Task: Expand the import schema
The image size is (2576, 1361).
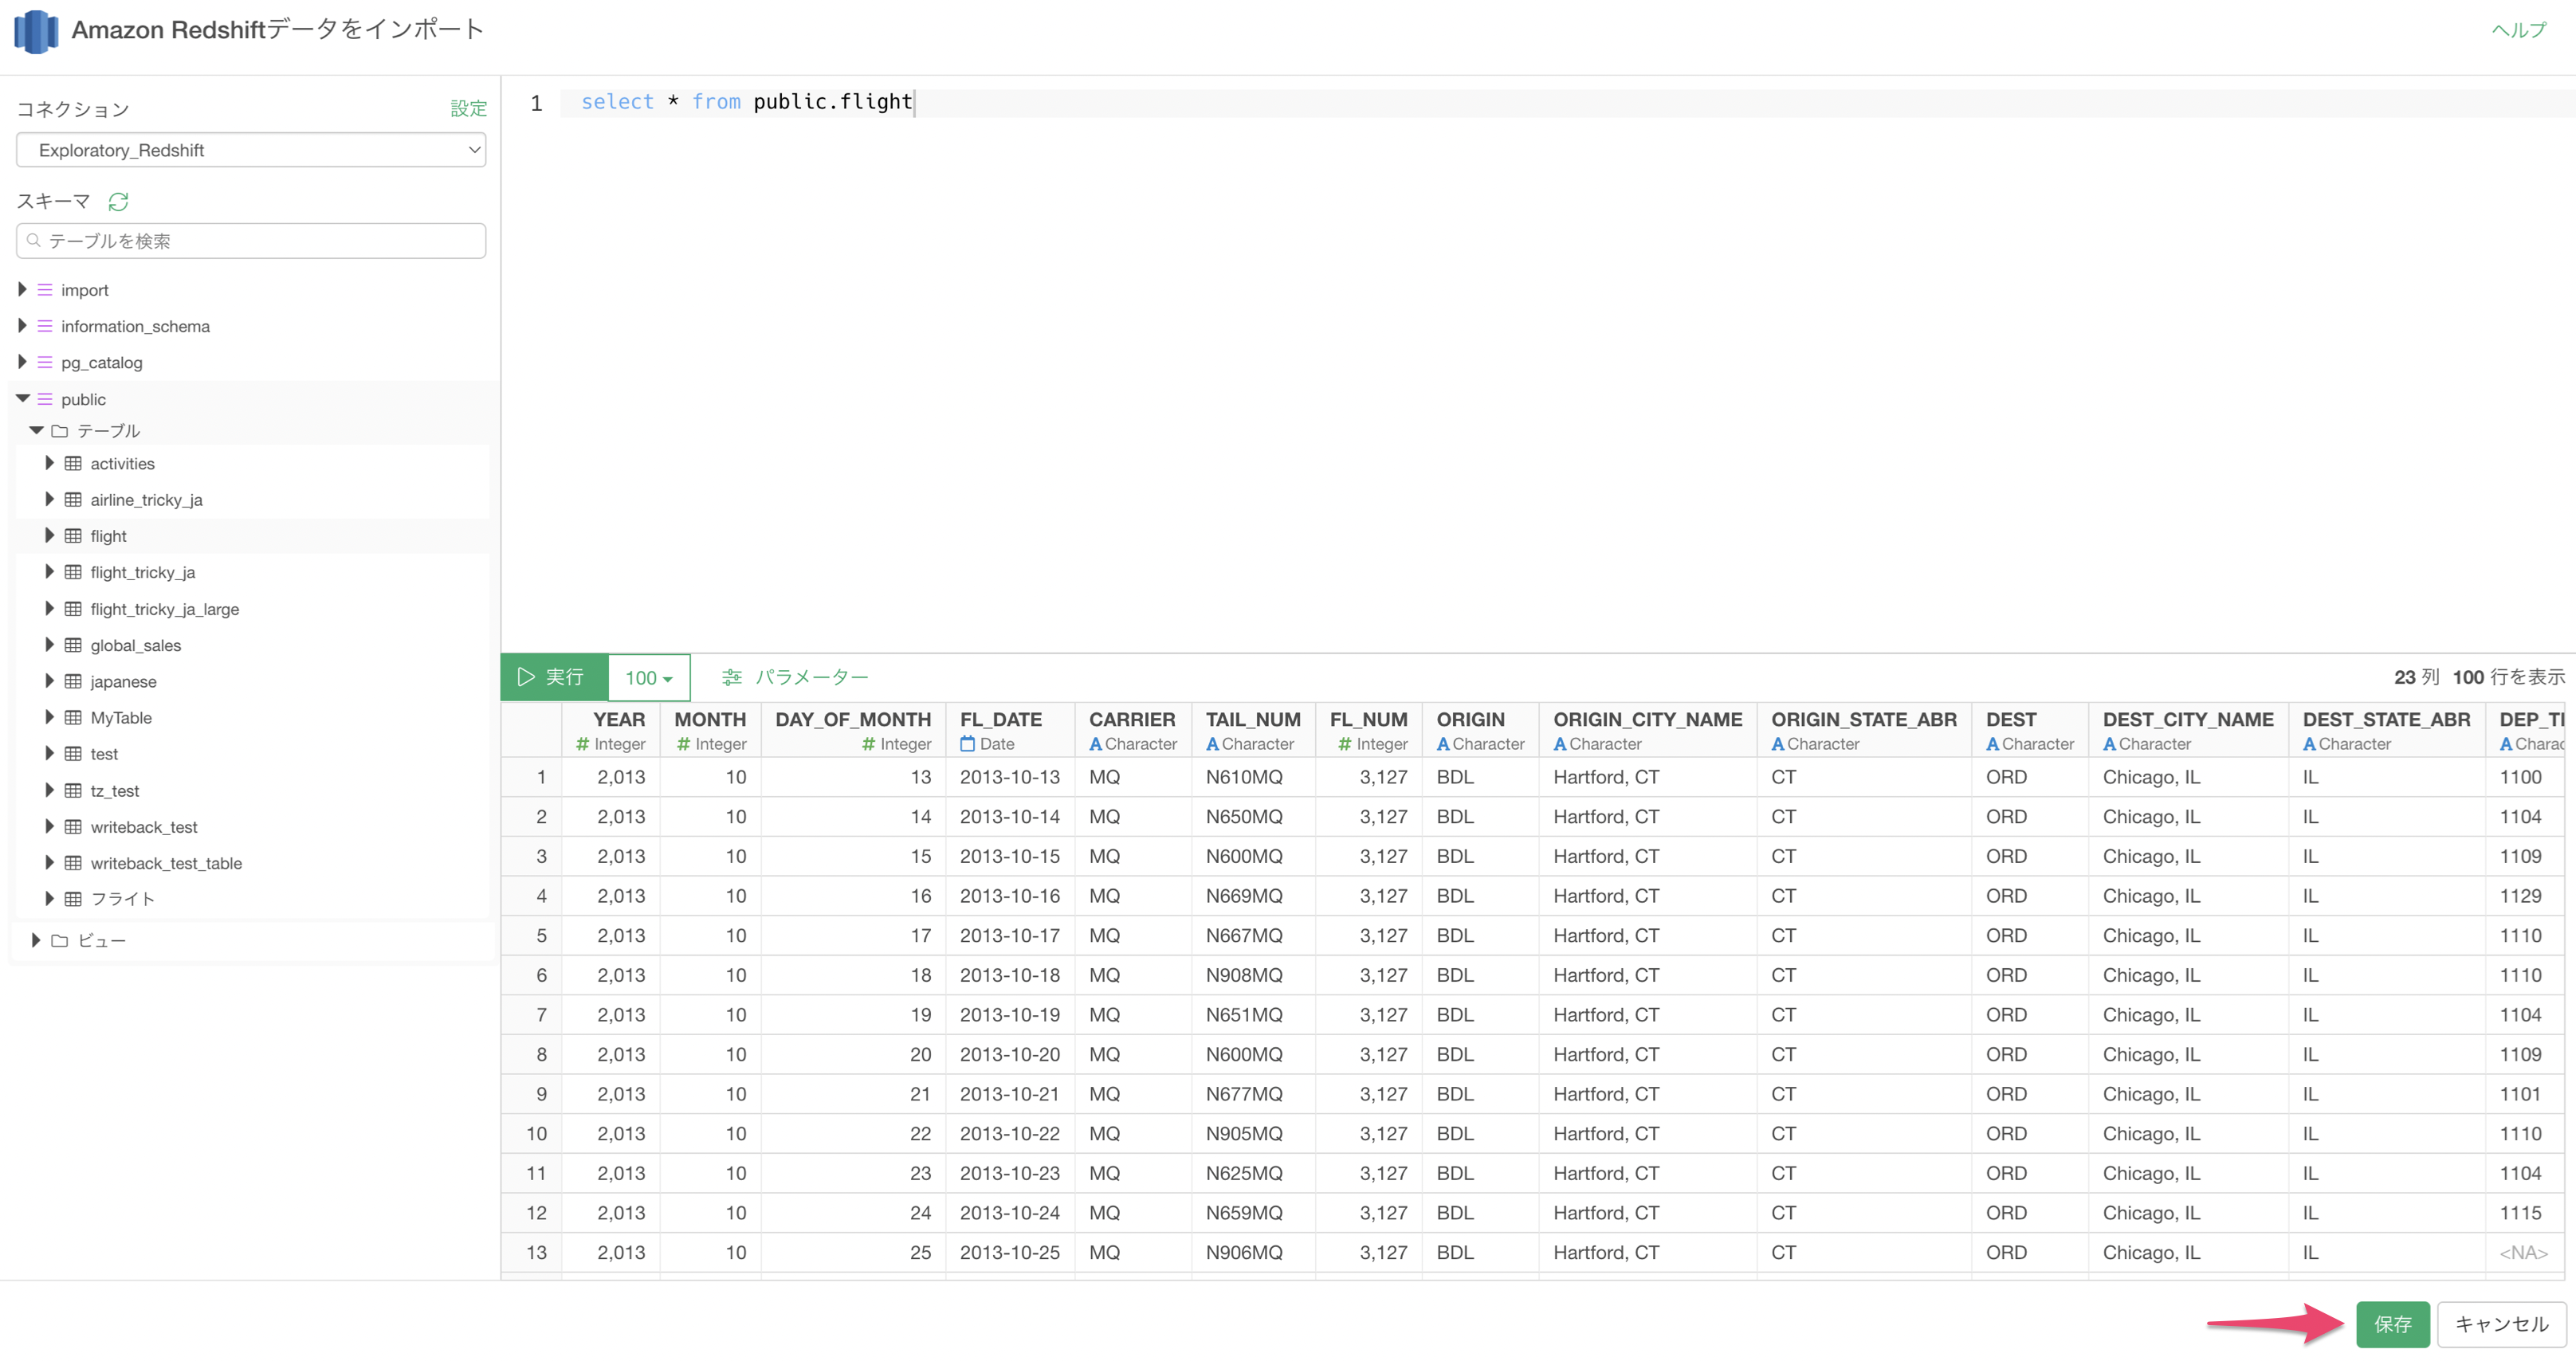Action: click(x=22, y=290)
